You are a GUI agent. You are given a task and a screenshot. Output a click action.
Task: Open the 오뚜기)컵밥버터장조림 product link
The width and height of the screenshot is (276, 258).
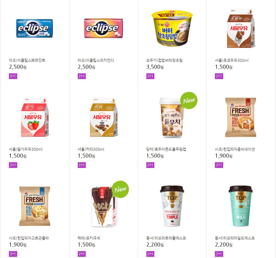tap(164, 60)
